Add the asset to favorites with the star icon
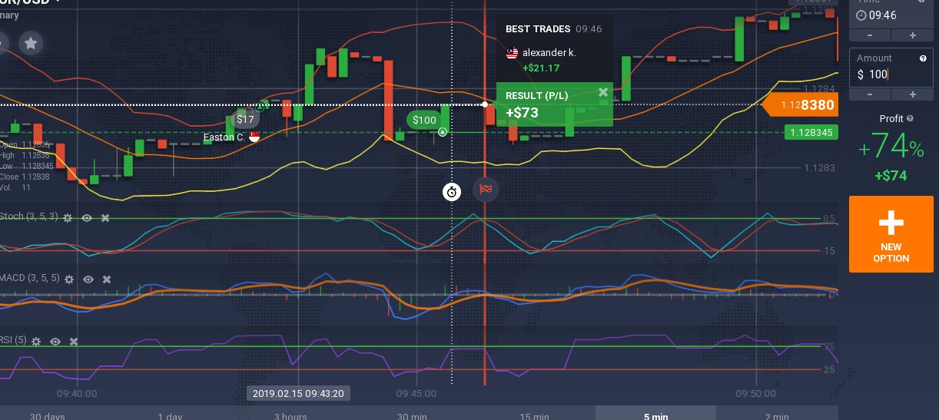Image resolution: width=939 pixels, height=420 pixels. tap(30, 43)
